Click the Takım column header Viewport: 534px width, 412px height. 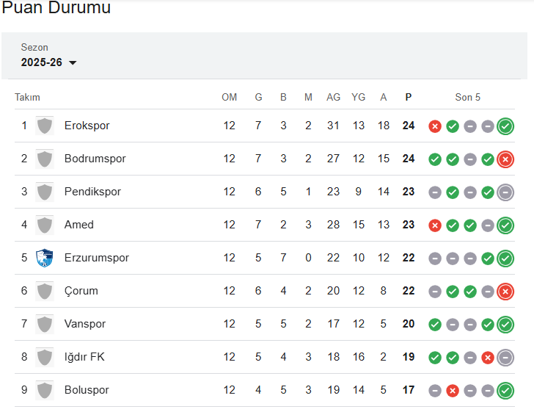pyautogui.click(x=27, y=97)
